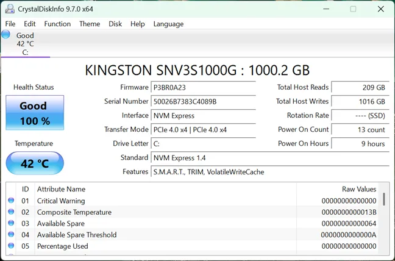Click the CrystalDiskInfo app icon in title bar
The image size is (395, 261).
10,9
